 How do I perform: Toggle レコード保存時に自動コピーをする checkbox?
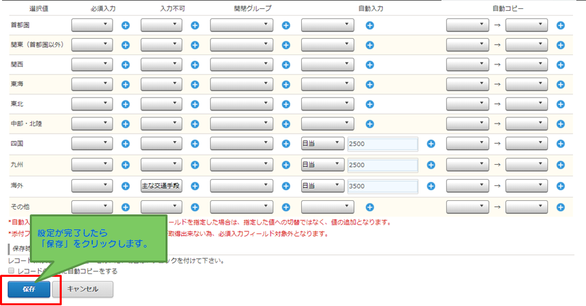point(12,271)
